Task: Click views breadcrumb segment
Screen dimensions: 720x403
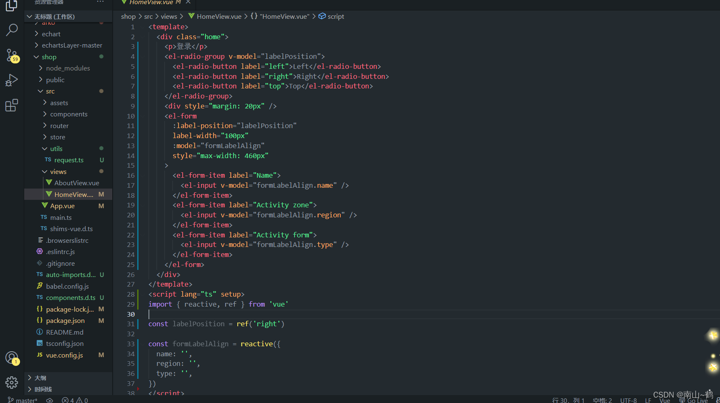Action: (x=169, y=16)
